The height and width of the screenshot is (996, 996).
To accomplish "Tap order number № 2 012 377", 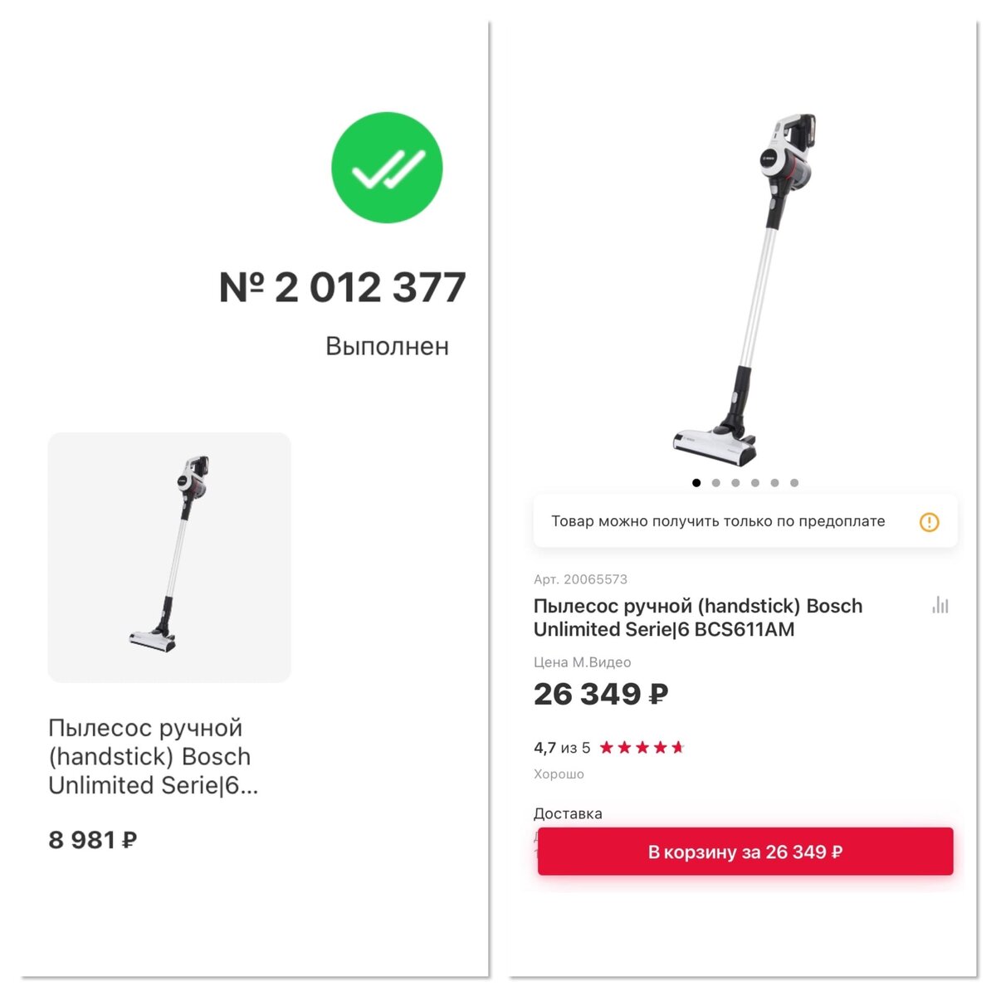I will (342, 288).
